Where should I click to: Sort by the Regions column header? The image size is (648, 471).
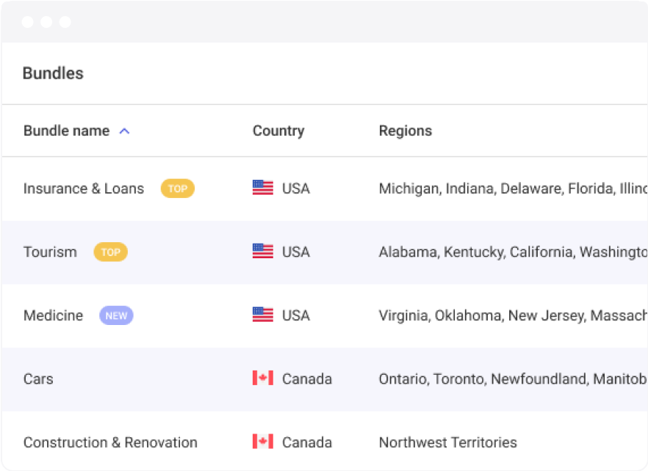pyautogui.click(x=405, y=131)
